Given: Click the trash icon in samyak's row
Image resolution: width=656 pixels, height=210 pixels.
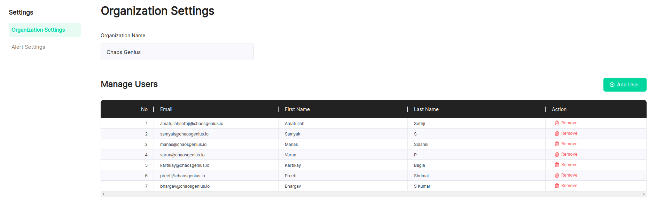Looking at the screenshot, I should 557,133.
